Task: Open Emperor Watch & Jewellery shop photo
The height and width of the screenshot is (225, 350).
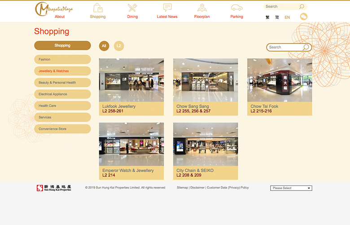Action: pyautogui.click(x=131, y=144)
